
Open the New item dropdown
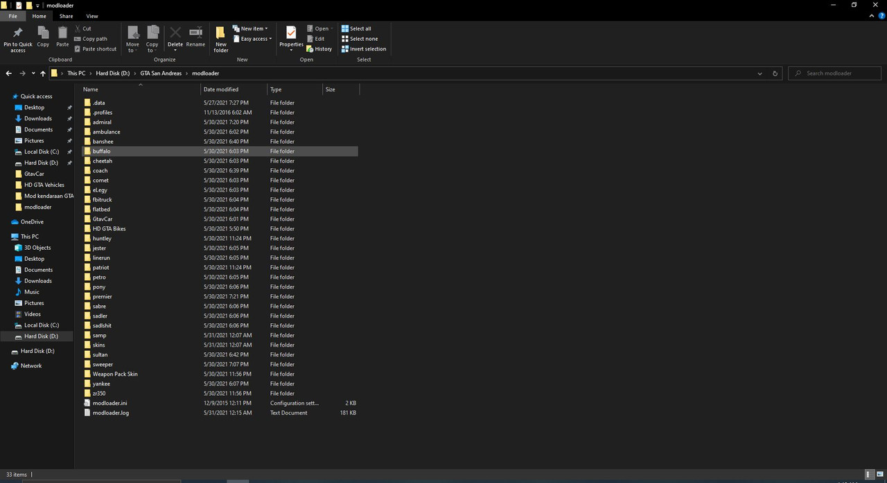pyautogui.click(x=250, y=28)
